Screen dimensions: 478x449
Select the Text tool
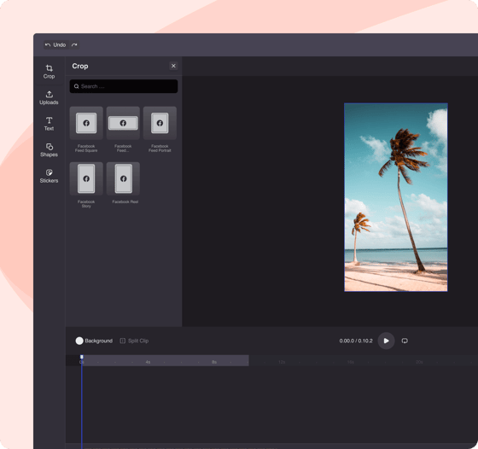(x=49, y=124)
